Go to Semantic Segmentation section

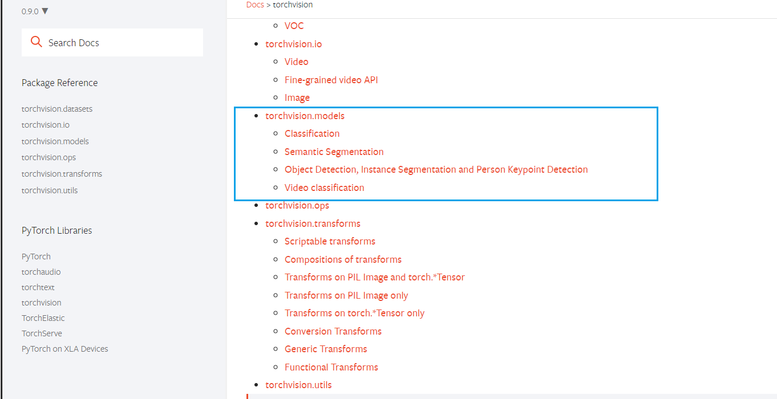coord(334,152)
